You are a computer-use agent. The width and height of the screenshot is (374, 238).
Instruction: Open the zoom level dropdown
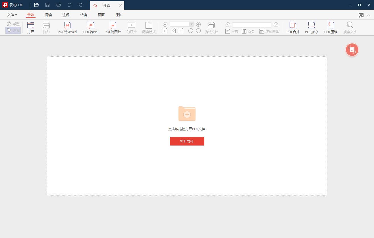tap(192, 24)
